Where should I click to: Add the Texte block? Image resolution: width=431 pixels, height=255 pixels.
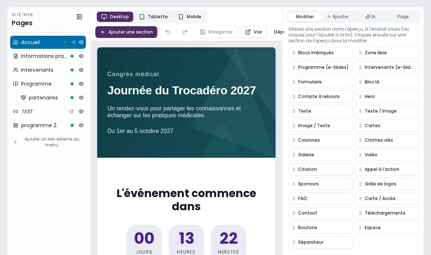tap(320, 111)
